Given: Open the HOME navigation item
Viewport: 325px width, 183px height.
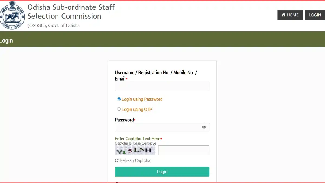Looking at the screenshot, I should coord(290,15).
